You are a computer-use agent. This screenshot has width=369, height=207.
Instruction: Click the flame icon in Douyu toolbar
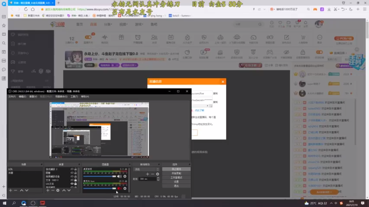point(187,37)
